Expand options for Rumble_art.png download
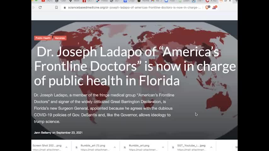The image size is (269, 151). coord(163,147)
